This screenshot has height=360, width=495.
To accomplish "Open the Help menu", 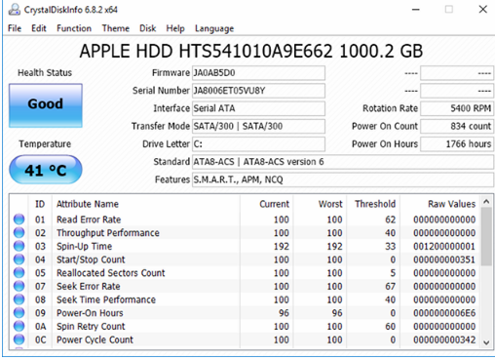I will [175, 28].
